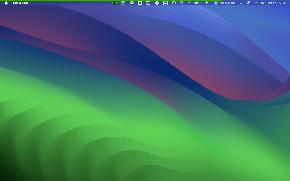This screenshot has height=181, width=290.
Task: Open the screen resolution display icon
Action: (123, 3)
